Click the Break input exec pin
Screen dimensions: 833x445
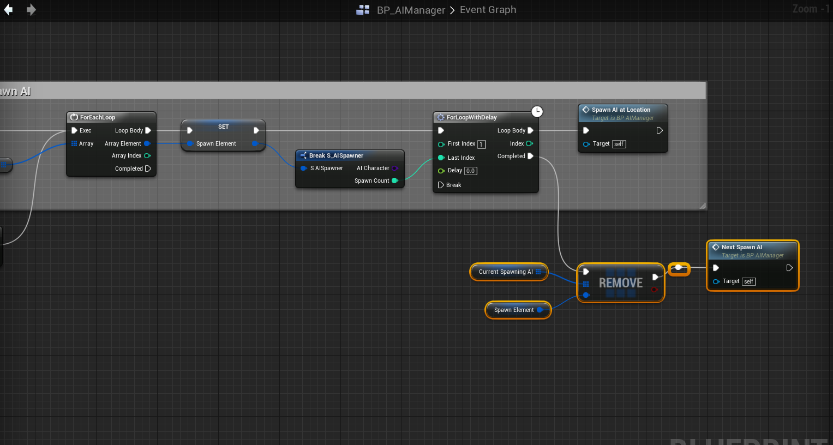click(x=441, y=185)
